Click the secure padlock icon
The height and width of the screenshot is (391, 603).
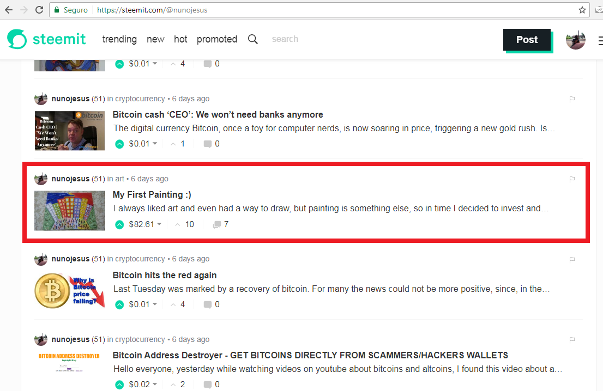(57, 10)
